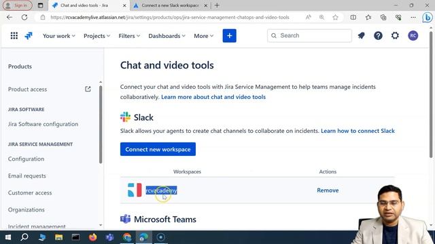The width and height of the screenshot is (435, 244).
Task: Open Microsoft Teams from the taskbar
Action: click(109, 237)
